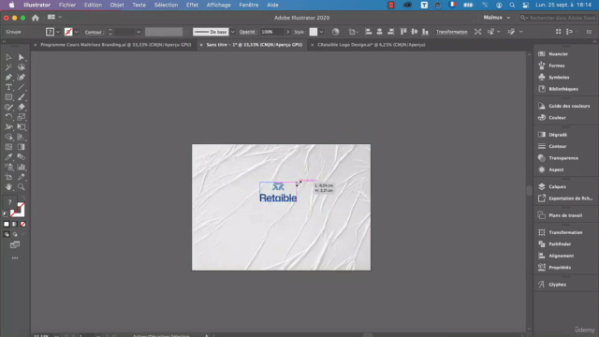
Task: Change screen mode button
Action: [15, 245]
